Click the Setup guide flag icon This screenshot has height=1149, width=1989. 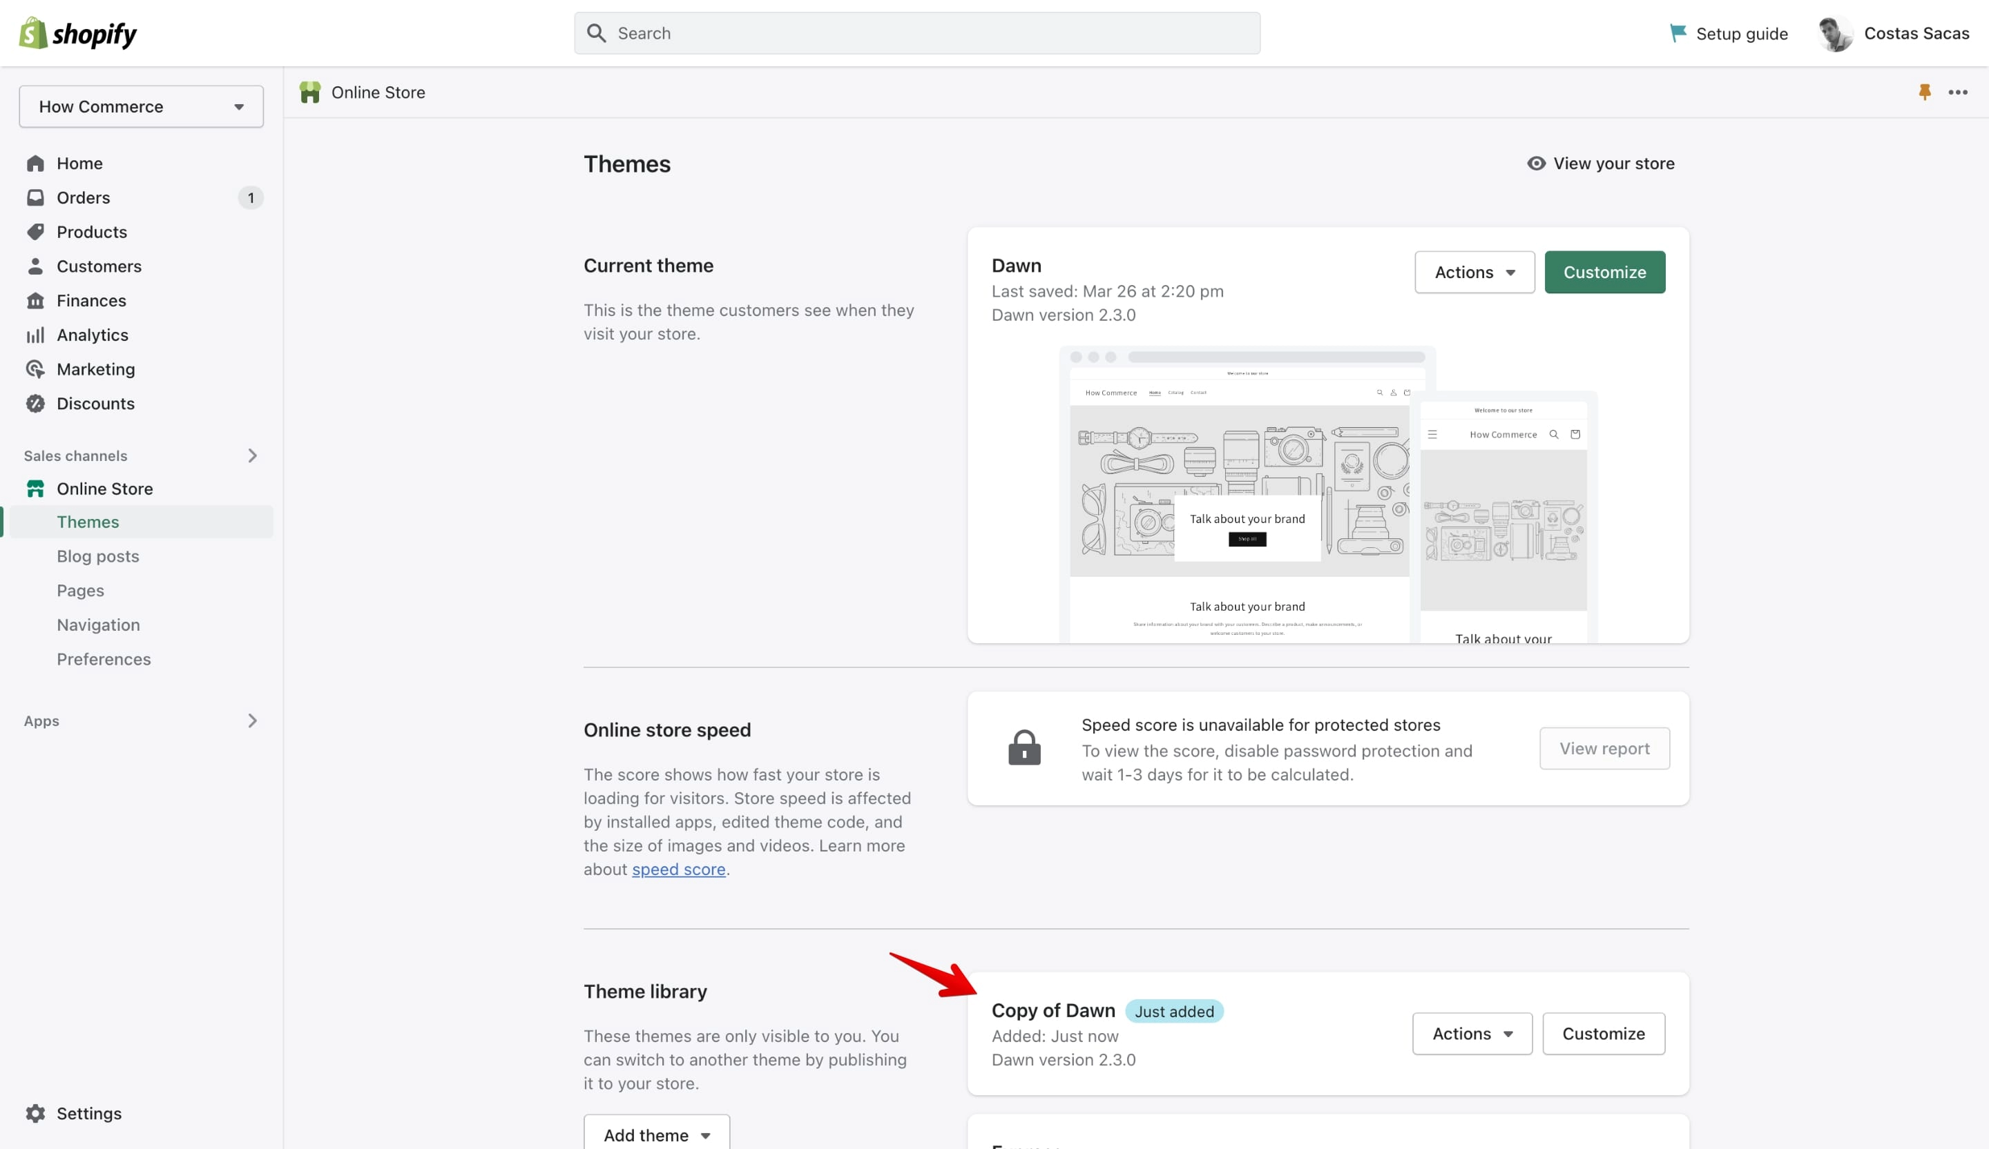point(1678,33)
